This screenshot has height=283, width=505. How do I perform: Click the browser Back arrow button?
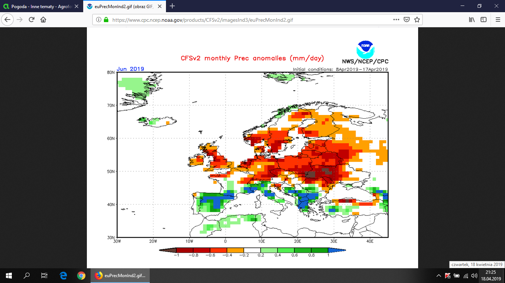pos(8,20)
